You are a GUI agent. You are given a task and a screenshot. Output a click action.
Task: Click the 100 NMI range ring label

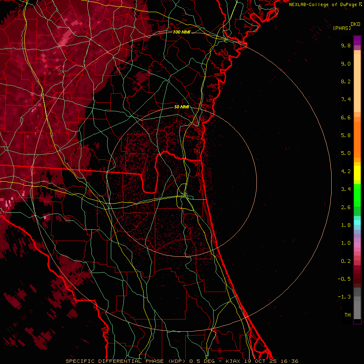tap(182, 32)
